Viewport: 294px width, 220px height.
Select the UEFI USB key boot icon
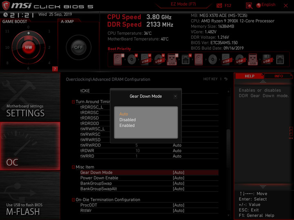172,59
